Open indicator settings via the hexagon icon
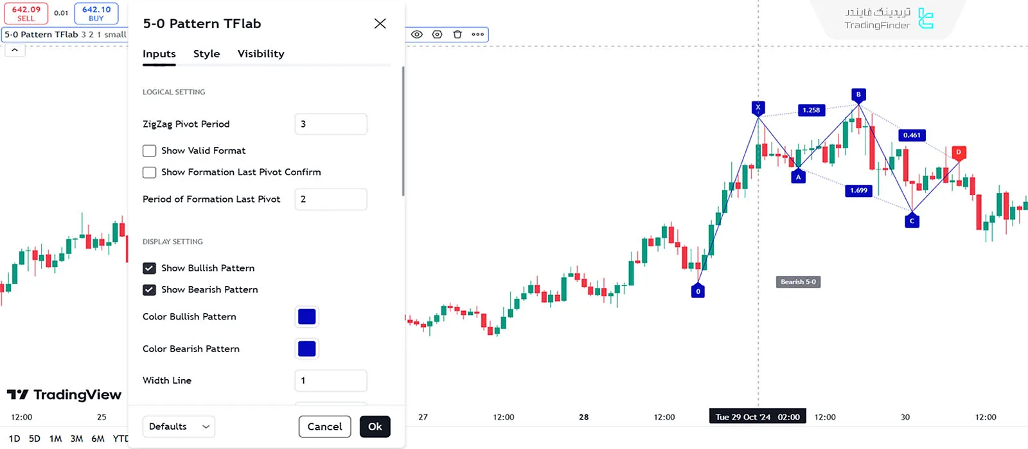This screenshot has width=1028, height=449. pos(438,35)
